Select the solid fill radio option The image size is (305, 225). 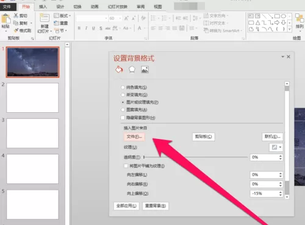(123, 87)
